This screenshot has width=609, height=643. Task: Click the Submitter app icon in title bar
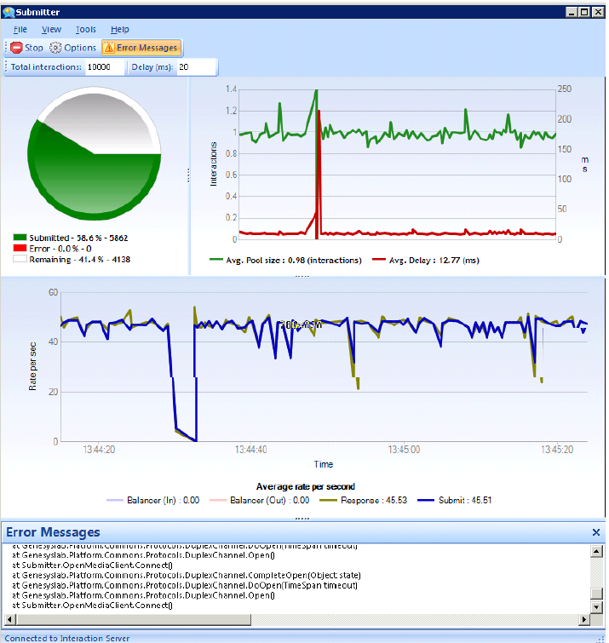(x=9, y=12)
